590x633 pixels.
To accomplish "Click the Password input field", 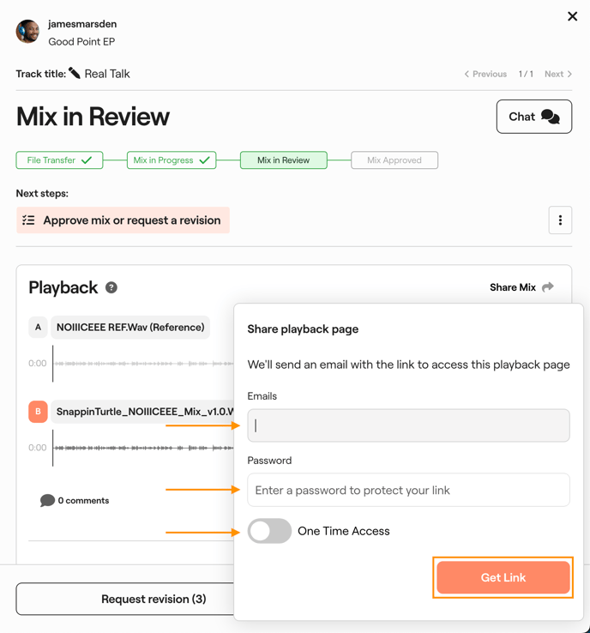I will pyautogui.click(x=408, y=490).
